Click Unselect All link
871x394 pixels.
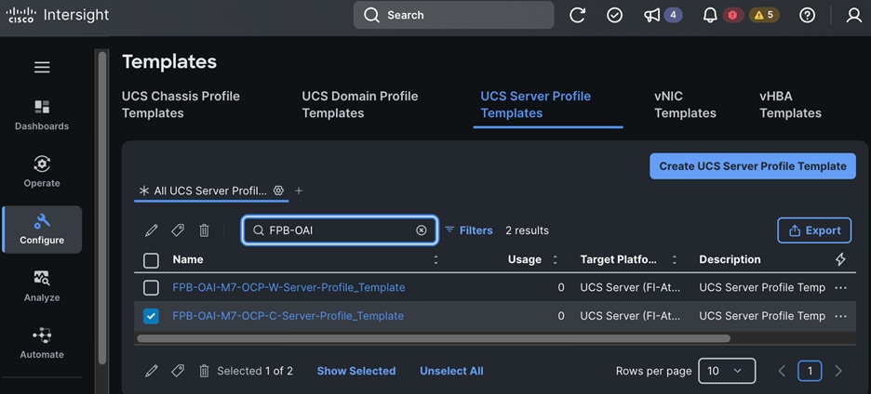pyautogui.click(x=451, y=371)
